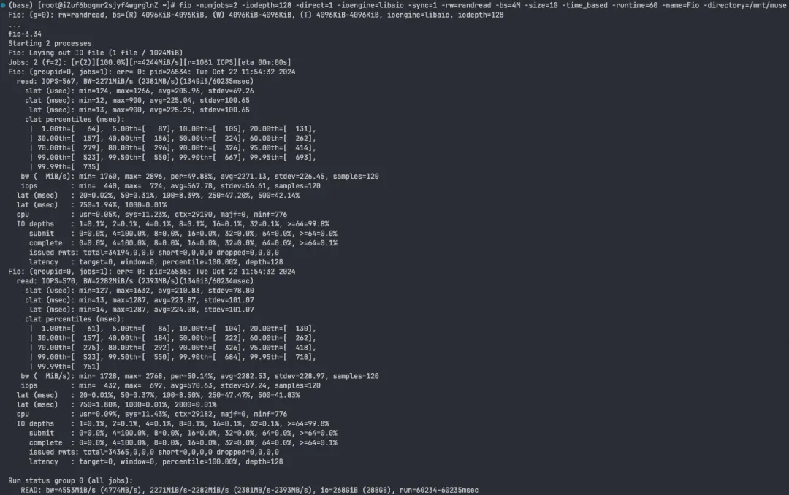Click the first read IOPS=567 line
Viewport: 789px width, 495px height.
135,82
